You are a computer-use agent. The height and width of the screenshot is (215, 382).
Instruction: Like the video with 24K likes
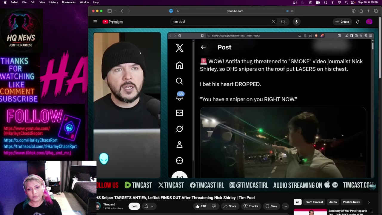201,206
